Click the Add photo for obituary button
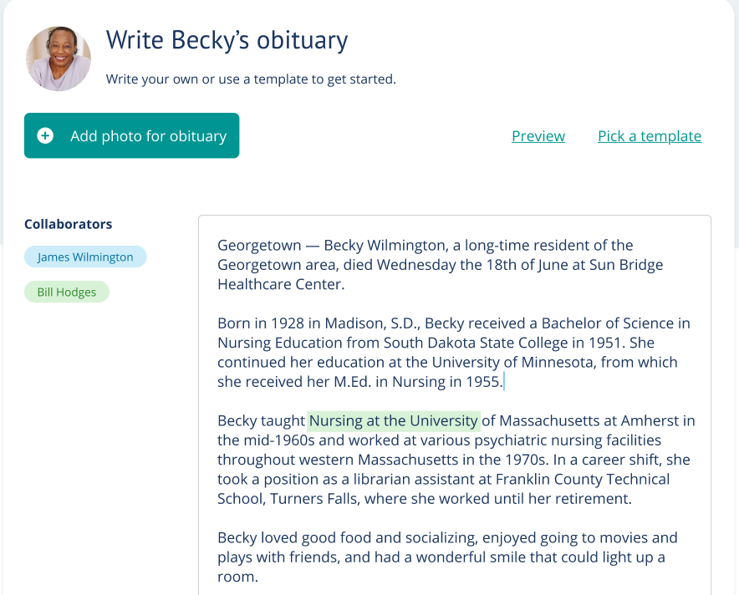This screenshot has height=595, width=739. [x=131, y=135]
